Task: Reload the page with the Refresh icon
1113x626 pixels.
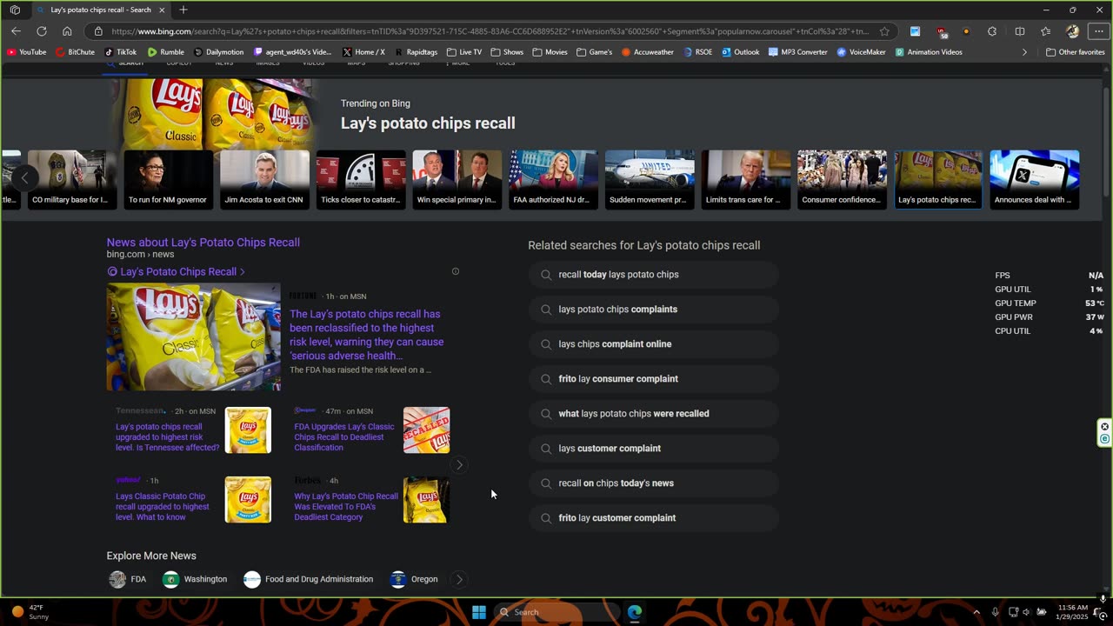Action: tap(41, 31)
